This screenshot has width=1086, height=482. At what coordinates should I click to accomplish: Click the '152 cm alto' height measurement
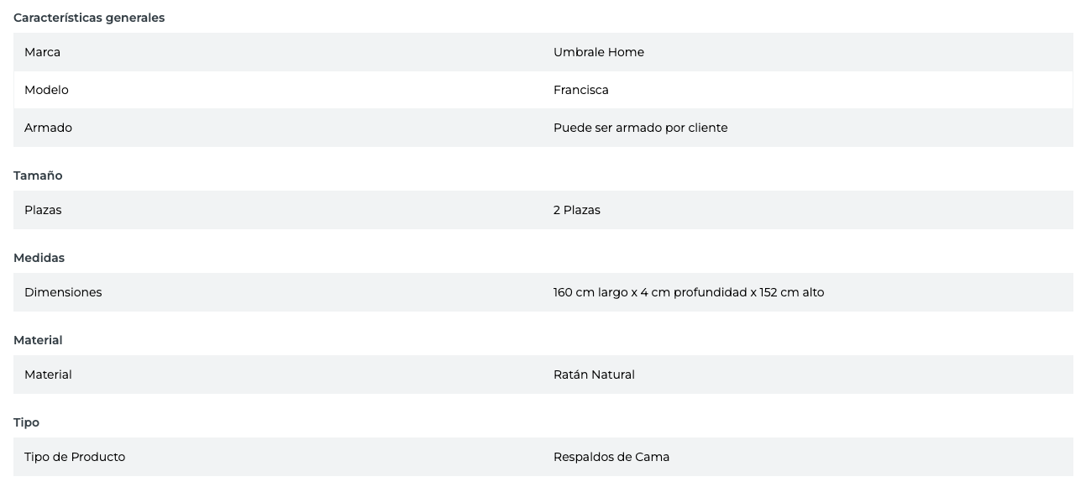(791, 292)
